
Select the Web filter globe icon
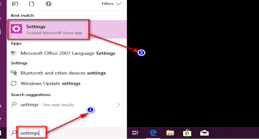click(49, 3)
